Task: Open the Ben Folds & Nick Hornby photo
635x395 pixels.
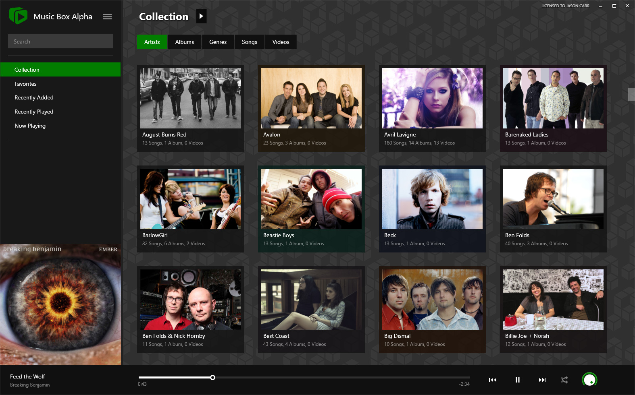Action: pyautogui.click(x=190, y=300)
